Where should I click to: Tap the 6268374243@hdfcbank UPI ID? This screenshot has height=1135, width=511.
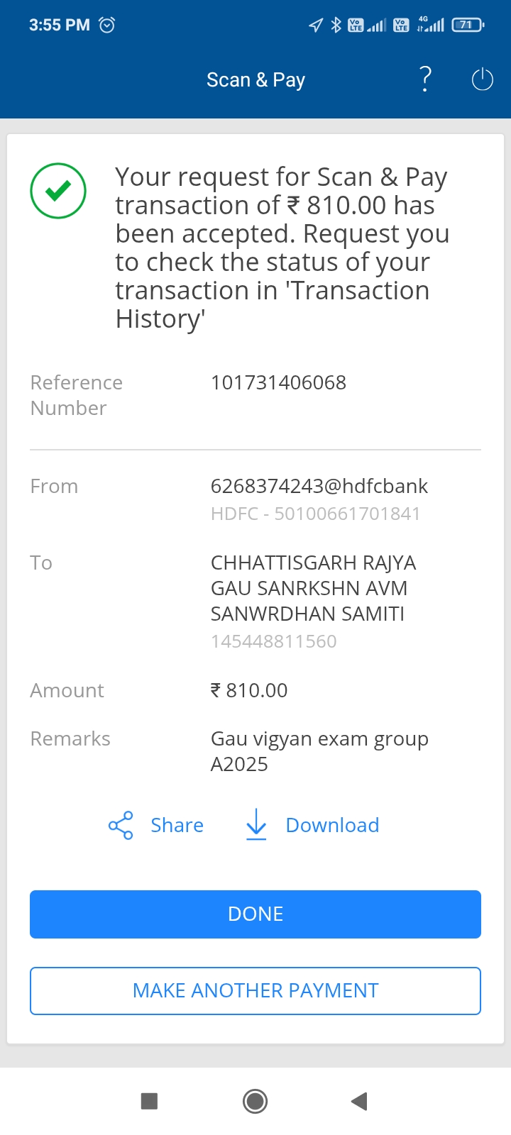click(x=319, y=486)
